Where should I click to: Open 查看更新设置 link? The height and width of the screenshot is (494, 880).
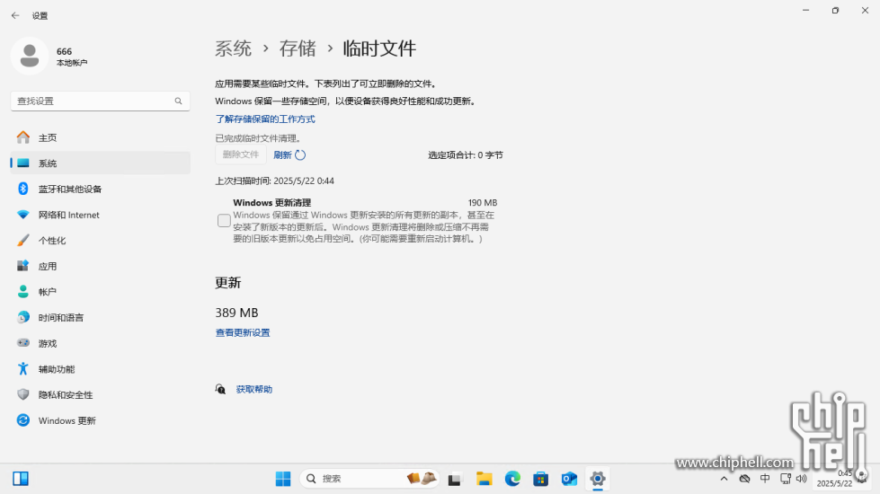point(243,332)
